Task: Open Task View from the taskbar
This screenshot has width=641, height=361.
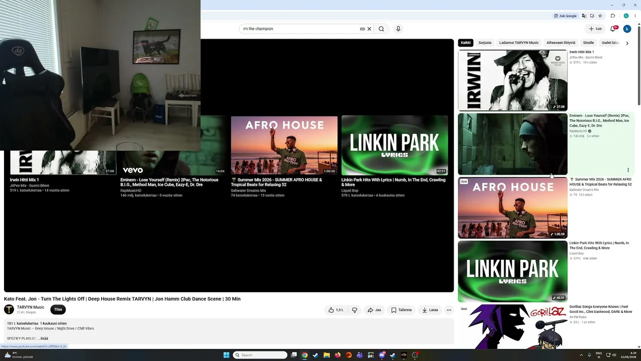Action: pos(294,355)
